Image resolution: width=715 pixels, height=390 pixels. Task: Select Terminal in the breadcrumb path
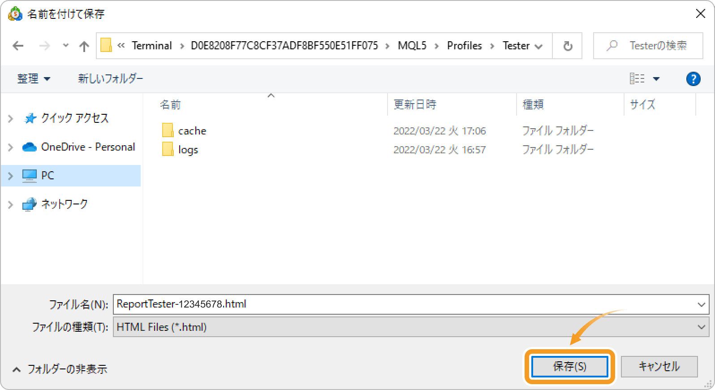click(x=152, y=46)
